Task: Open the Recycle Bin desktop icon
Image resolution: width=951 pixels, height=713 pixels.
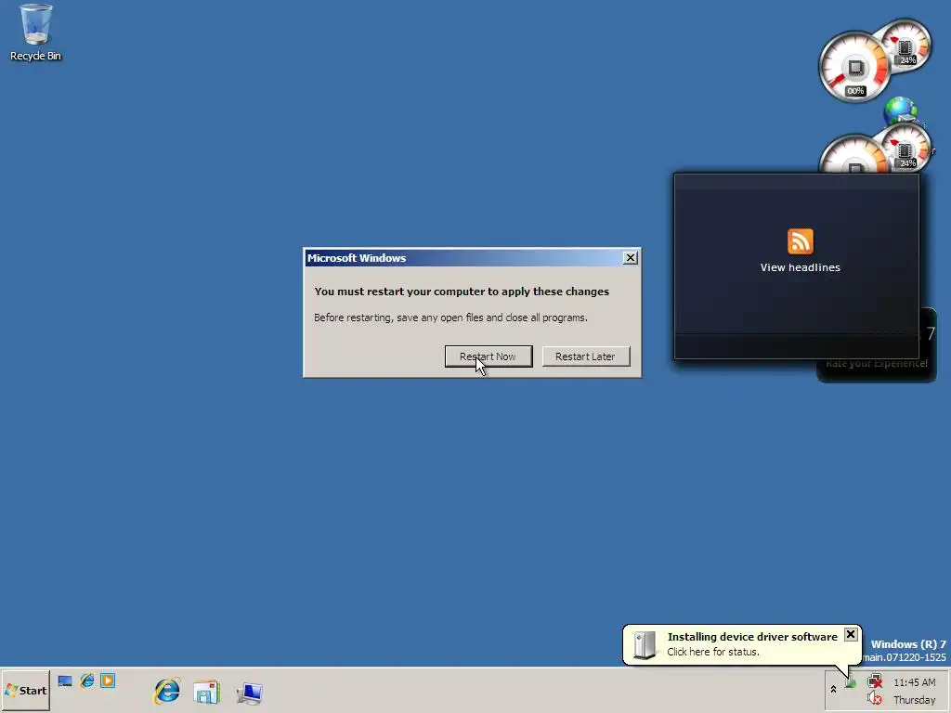Action: click(x=36, y=32)
